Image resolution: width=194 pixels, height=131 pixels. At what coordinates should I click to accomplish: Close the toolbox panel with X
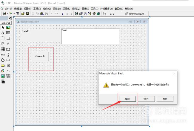10,18
